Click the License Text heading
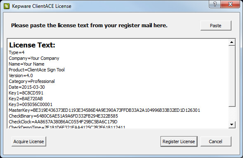Image resolution: width=243 pixels, height=158 pixels. click(x=32, y=45)
